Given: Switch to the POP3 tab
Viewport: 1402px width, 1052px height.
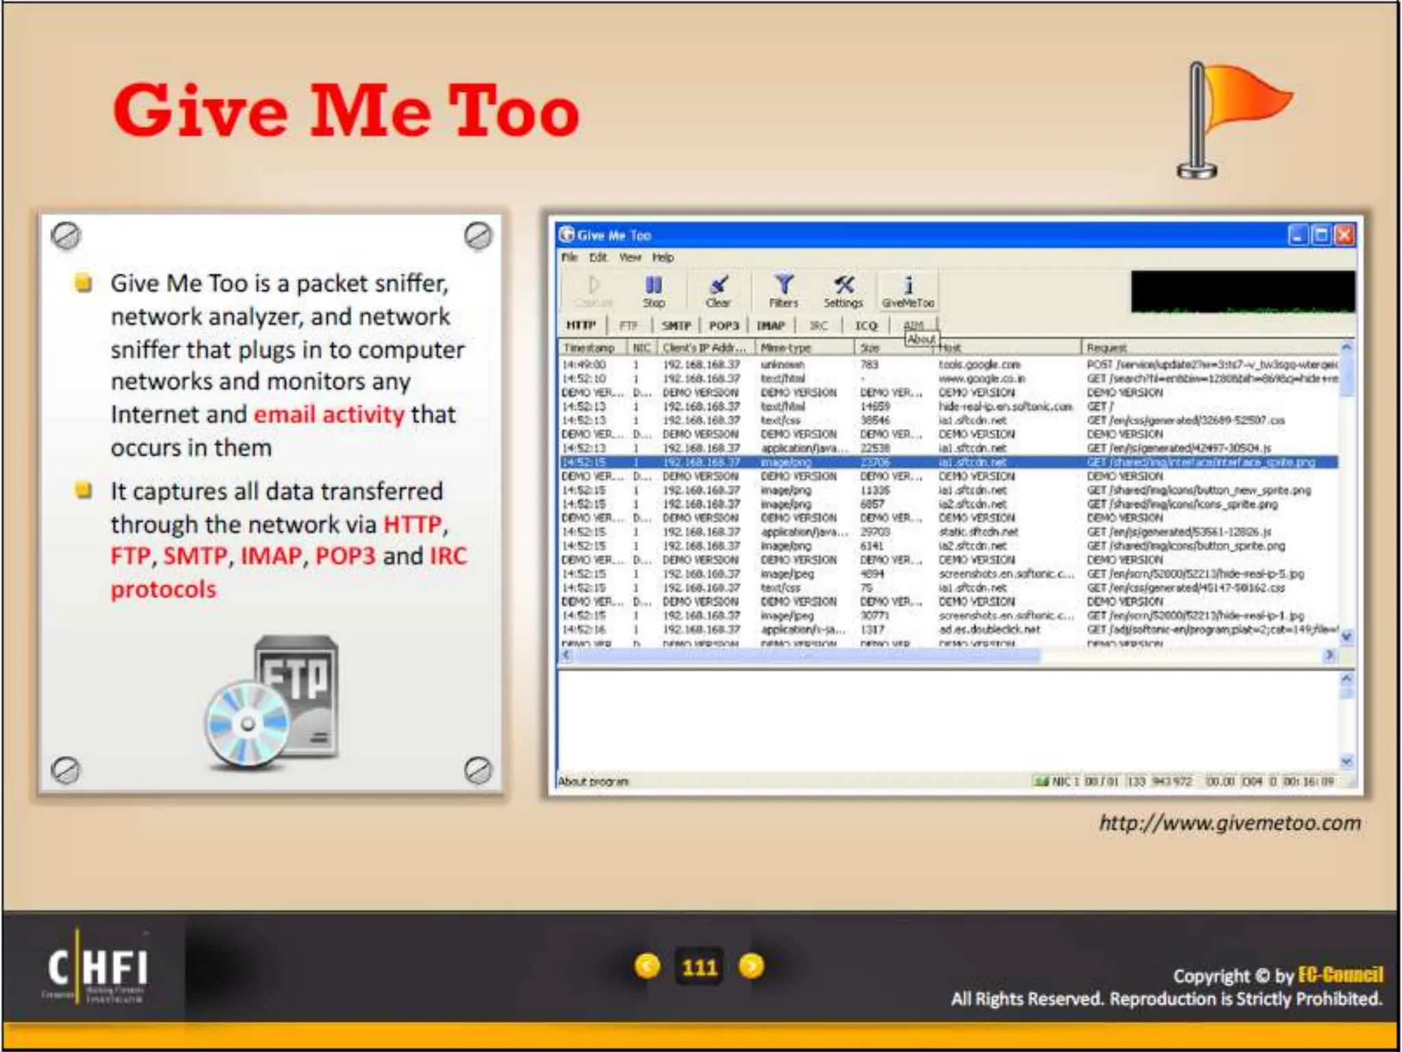Looking at the screenshot, I should click(x=724, y=325).
